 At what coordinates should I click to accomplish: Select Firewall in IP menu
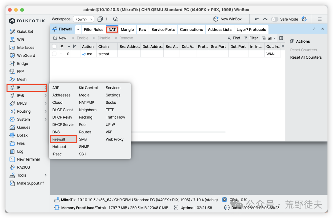coord(63,139)
